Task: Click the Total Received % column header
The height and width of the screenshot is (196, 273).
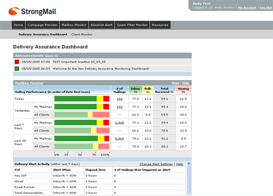Action: click(164, 90)
